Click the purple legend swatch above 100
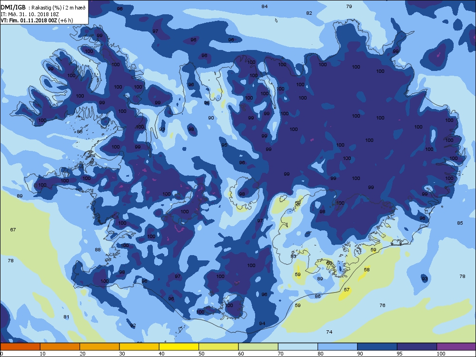Image resolution: width=476 pixels, height=357 pixels. click(x=456, y=347)
